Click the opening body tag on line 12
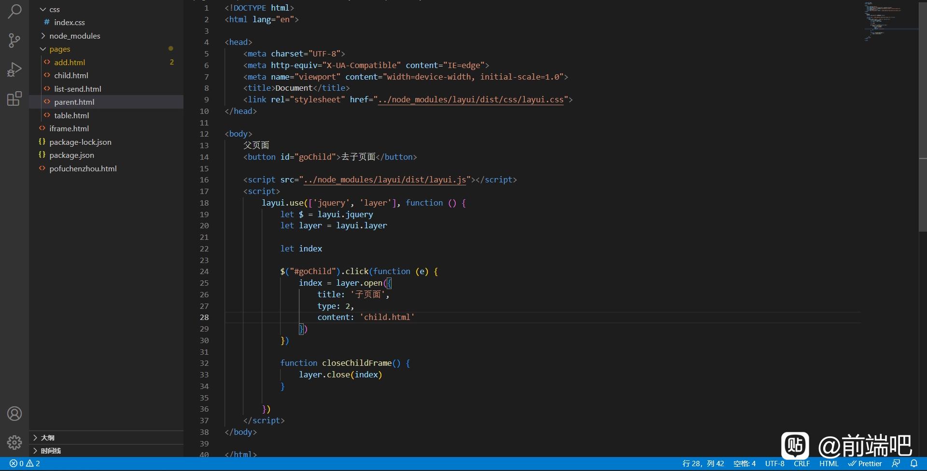The image size is (927, 471). [239, 134]
